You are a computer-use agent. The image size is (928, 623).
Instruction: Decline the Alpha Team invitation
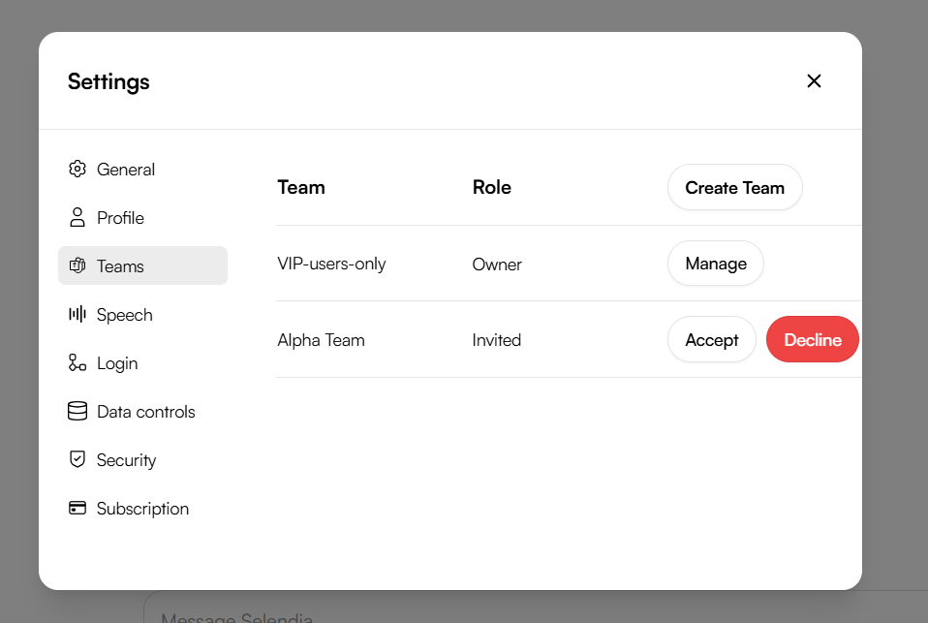(812, 339)
